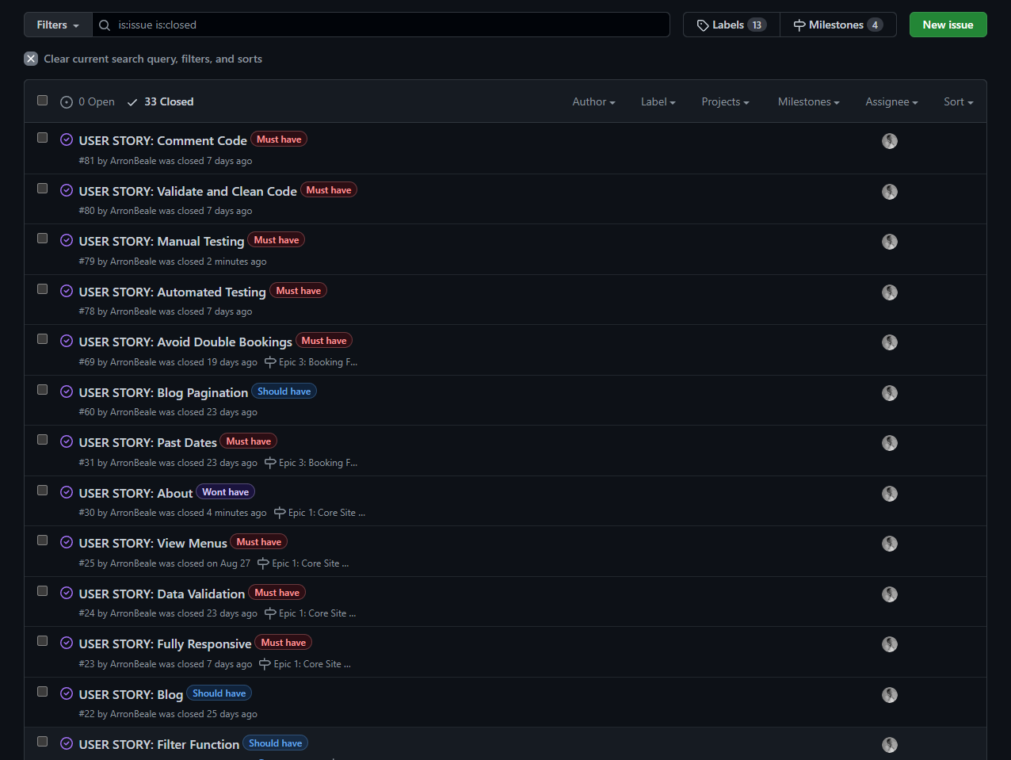Open issue USER STORY: Fully Responsive
The image size is (1011, 760).
165,644
